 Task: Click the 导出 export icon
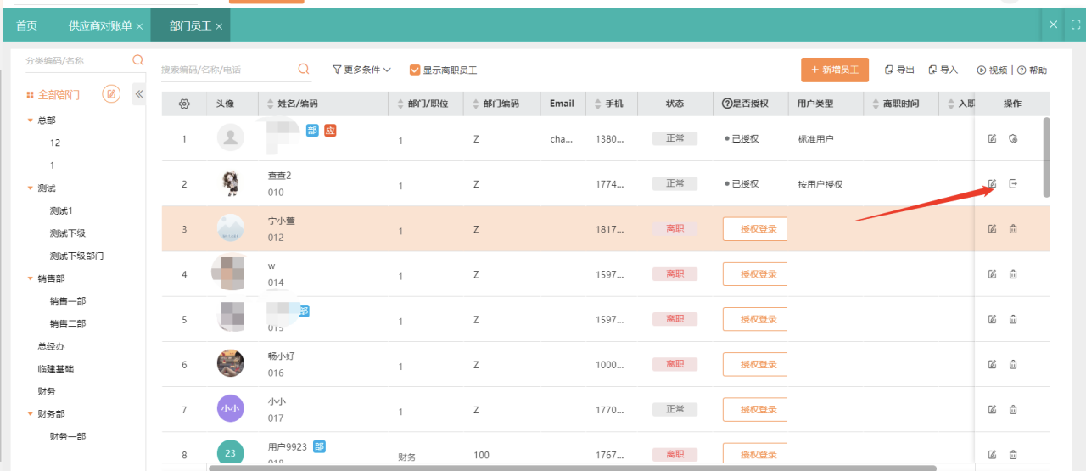tap(889, 70)
